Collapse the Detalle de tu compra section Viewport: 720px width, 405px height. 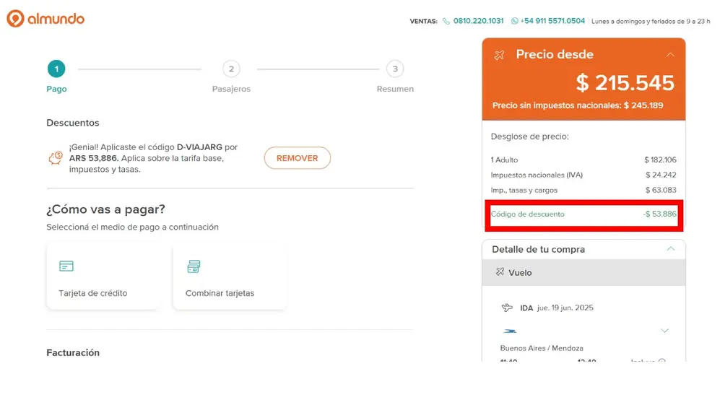point(670,249)
